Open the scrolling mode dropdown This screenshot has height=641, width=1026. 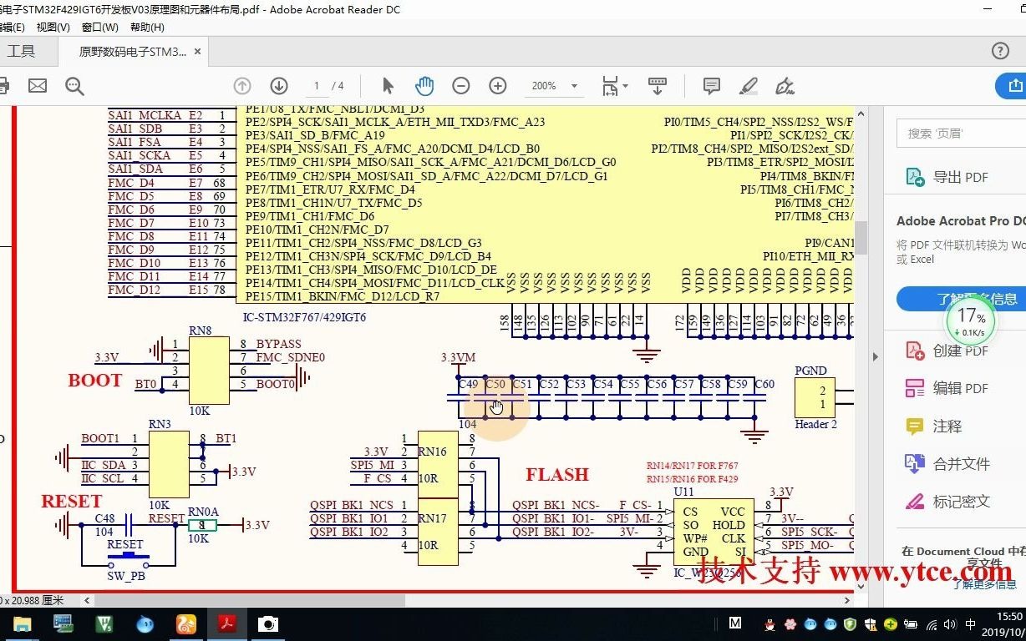[658, 85]
